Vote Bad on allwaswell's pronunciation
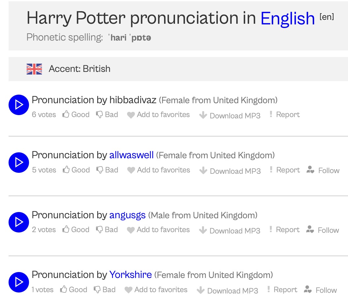 [107, 170]
